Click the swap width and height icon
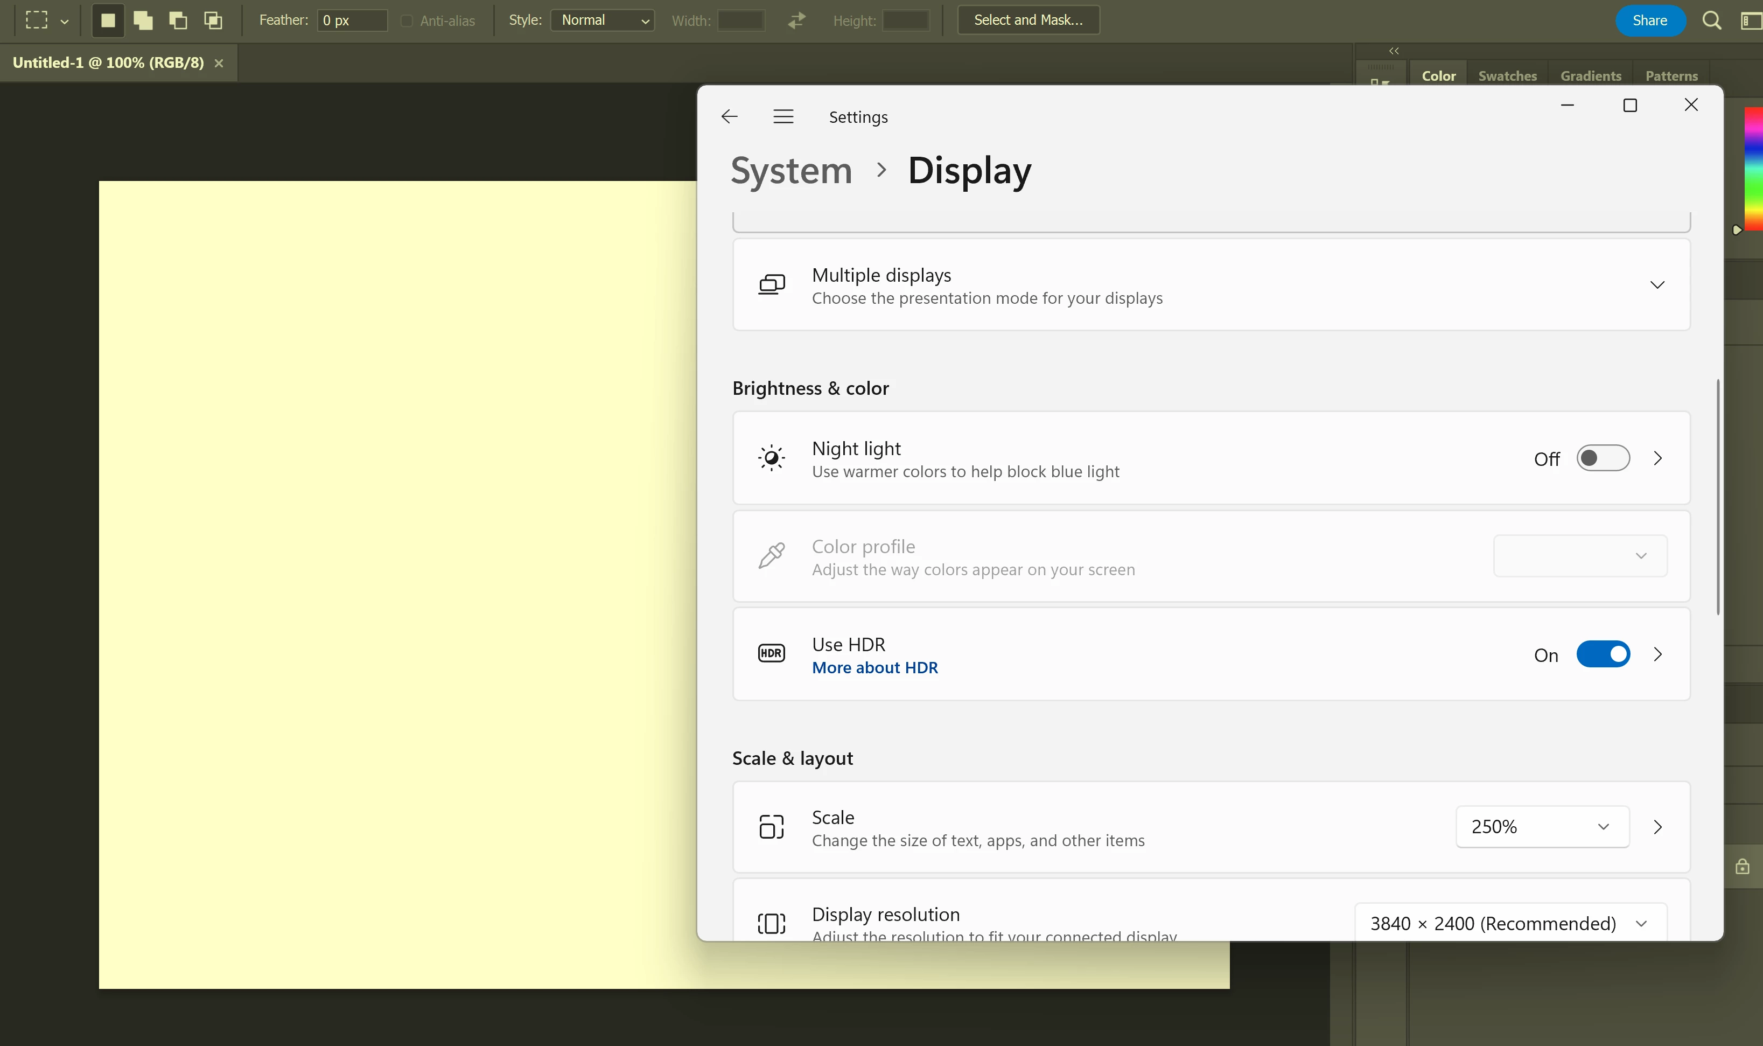Viewport: 1763px width, 1046px height. click(797, 20)
